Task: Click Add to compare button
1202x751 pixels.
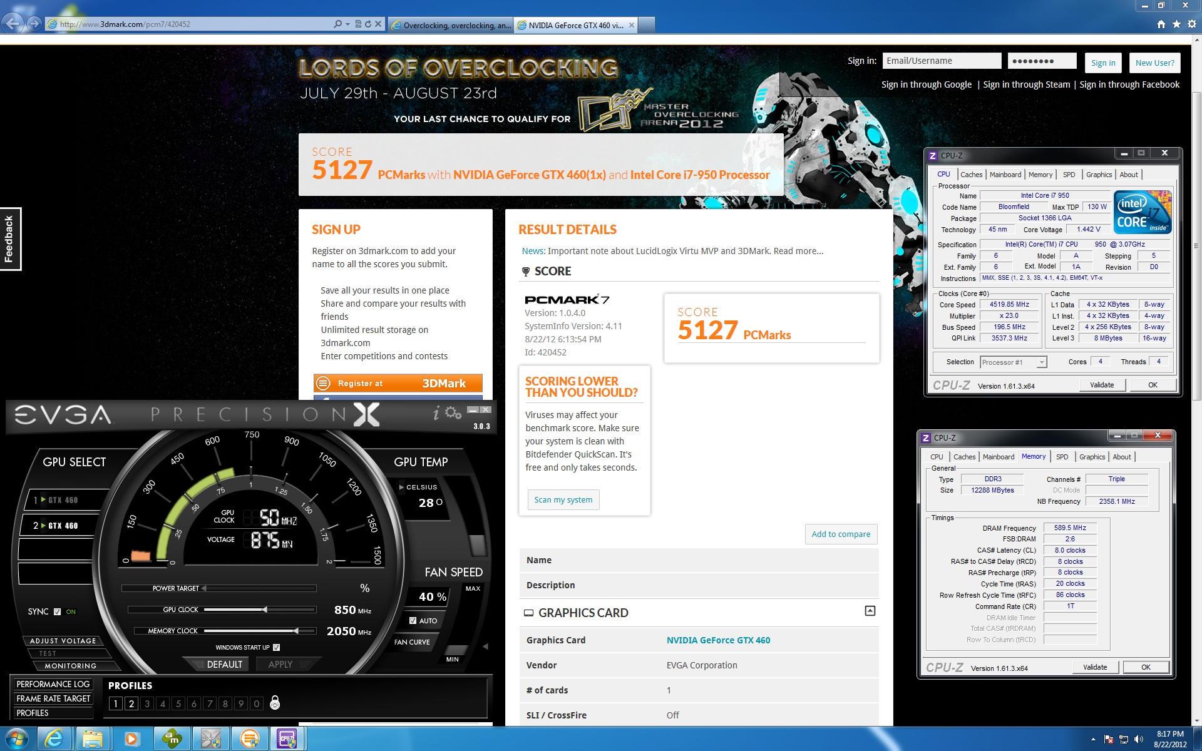Action: (841, 534)
